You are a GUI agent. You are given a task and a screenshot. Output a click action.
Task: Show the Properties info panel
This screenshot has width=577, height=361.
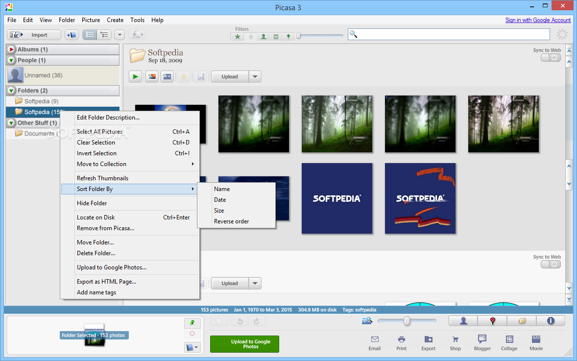[x=551, y=321]
